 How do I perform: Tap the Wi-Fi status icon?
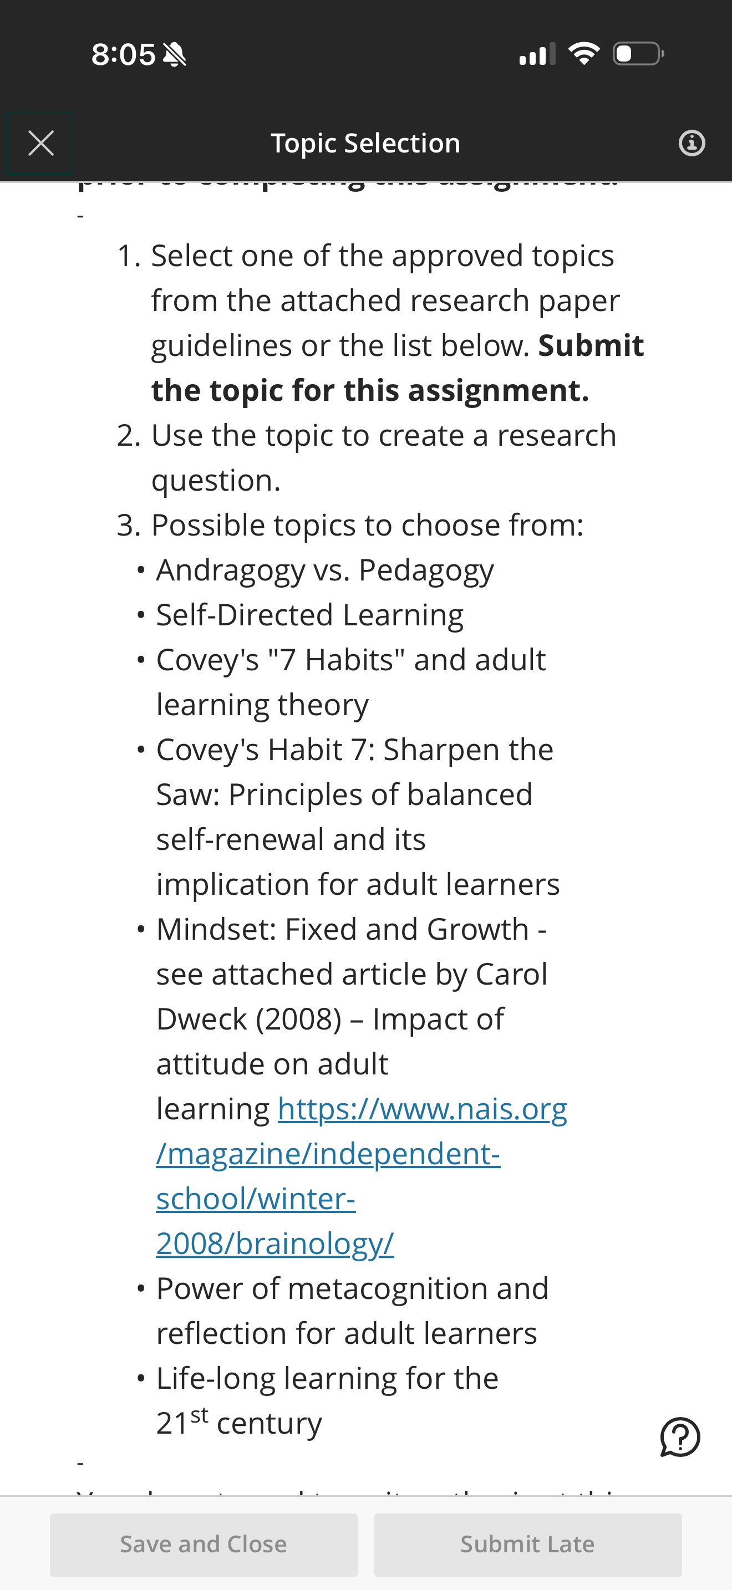(583, 54)
